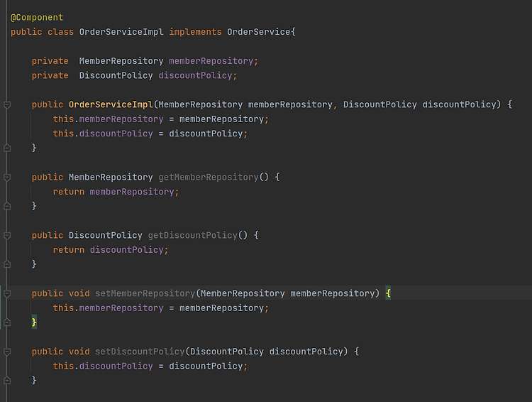Click 'this' in the constructor's discountPolicy assignment
The image size is (532, 402).
63,134
